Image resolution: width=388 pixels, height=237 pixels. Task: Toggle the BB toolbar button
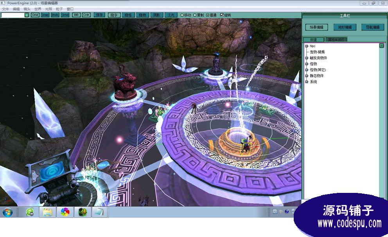(x=76, y=15)
